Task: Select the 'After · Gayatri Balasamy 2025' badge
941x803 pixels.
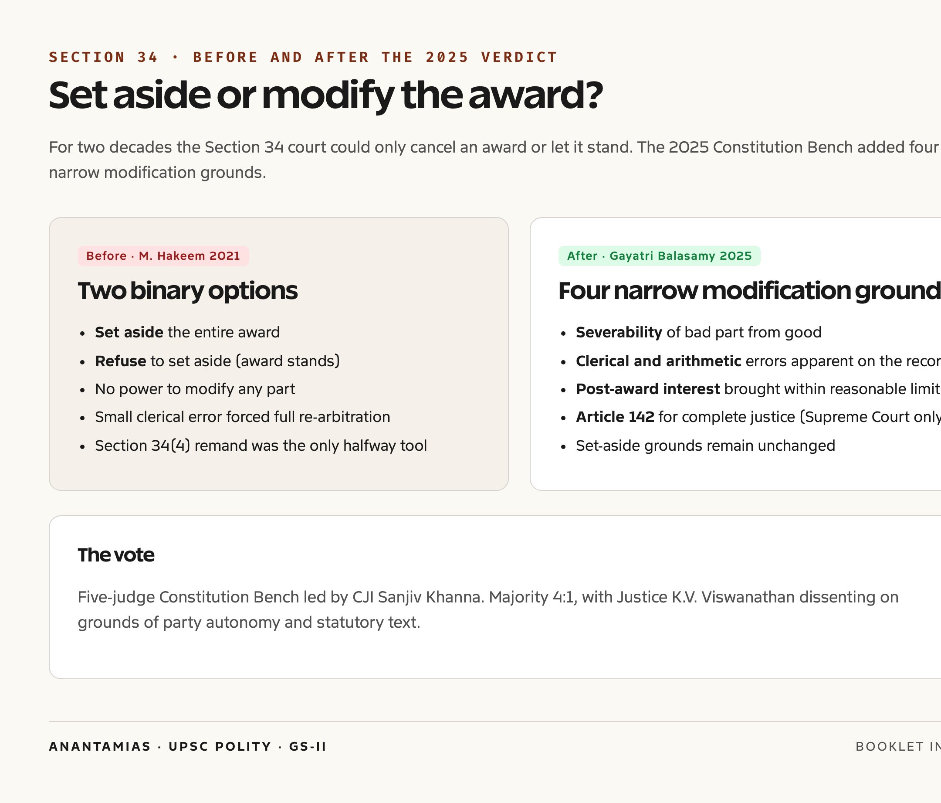Action: point(660,256)
